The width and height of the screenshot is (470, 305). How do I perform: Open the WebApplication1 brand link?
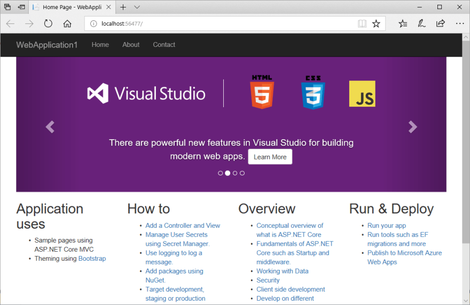coord(47,45)
